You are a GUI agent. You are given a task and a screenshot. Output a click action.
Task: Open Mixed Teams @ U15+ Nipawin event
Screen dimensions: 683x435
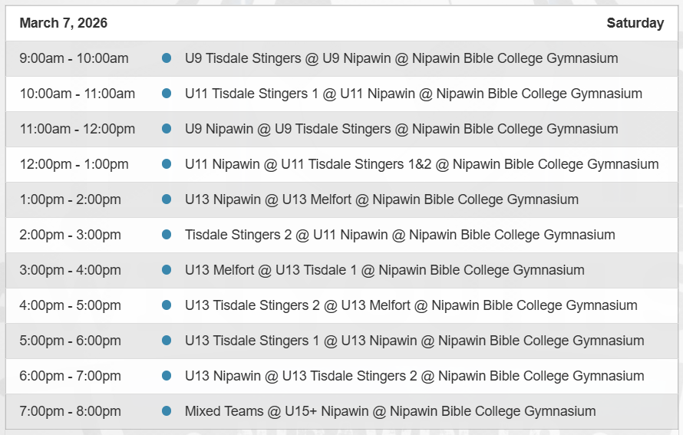click(390, 411)
